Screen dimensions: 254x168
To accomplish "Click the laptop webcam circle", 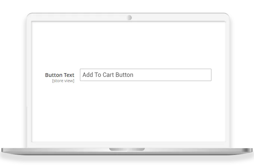I will coord(129,18).
